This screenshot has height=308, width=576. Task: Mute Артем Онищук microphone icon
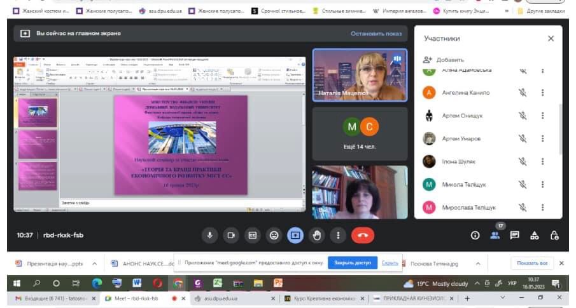pos(523,116)
